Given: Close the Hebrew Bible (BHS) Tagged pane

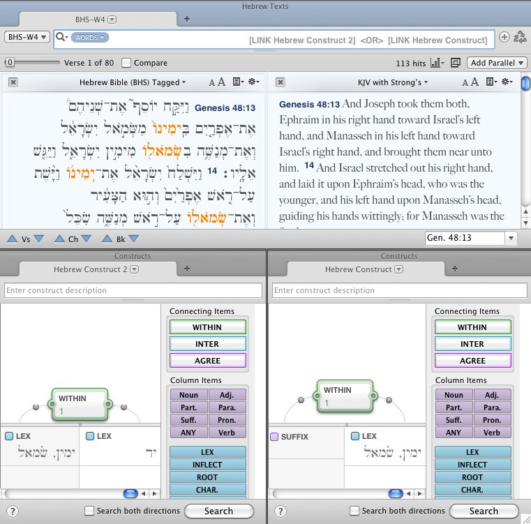Looking at the screenshot, I should point(13,82).
